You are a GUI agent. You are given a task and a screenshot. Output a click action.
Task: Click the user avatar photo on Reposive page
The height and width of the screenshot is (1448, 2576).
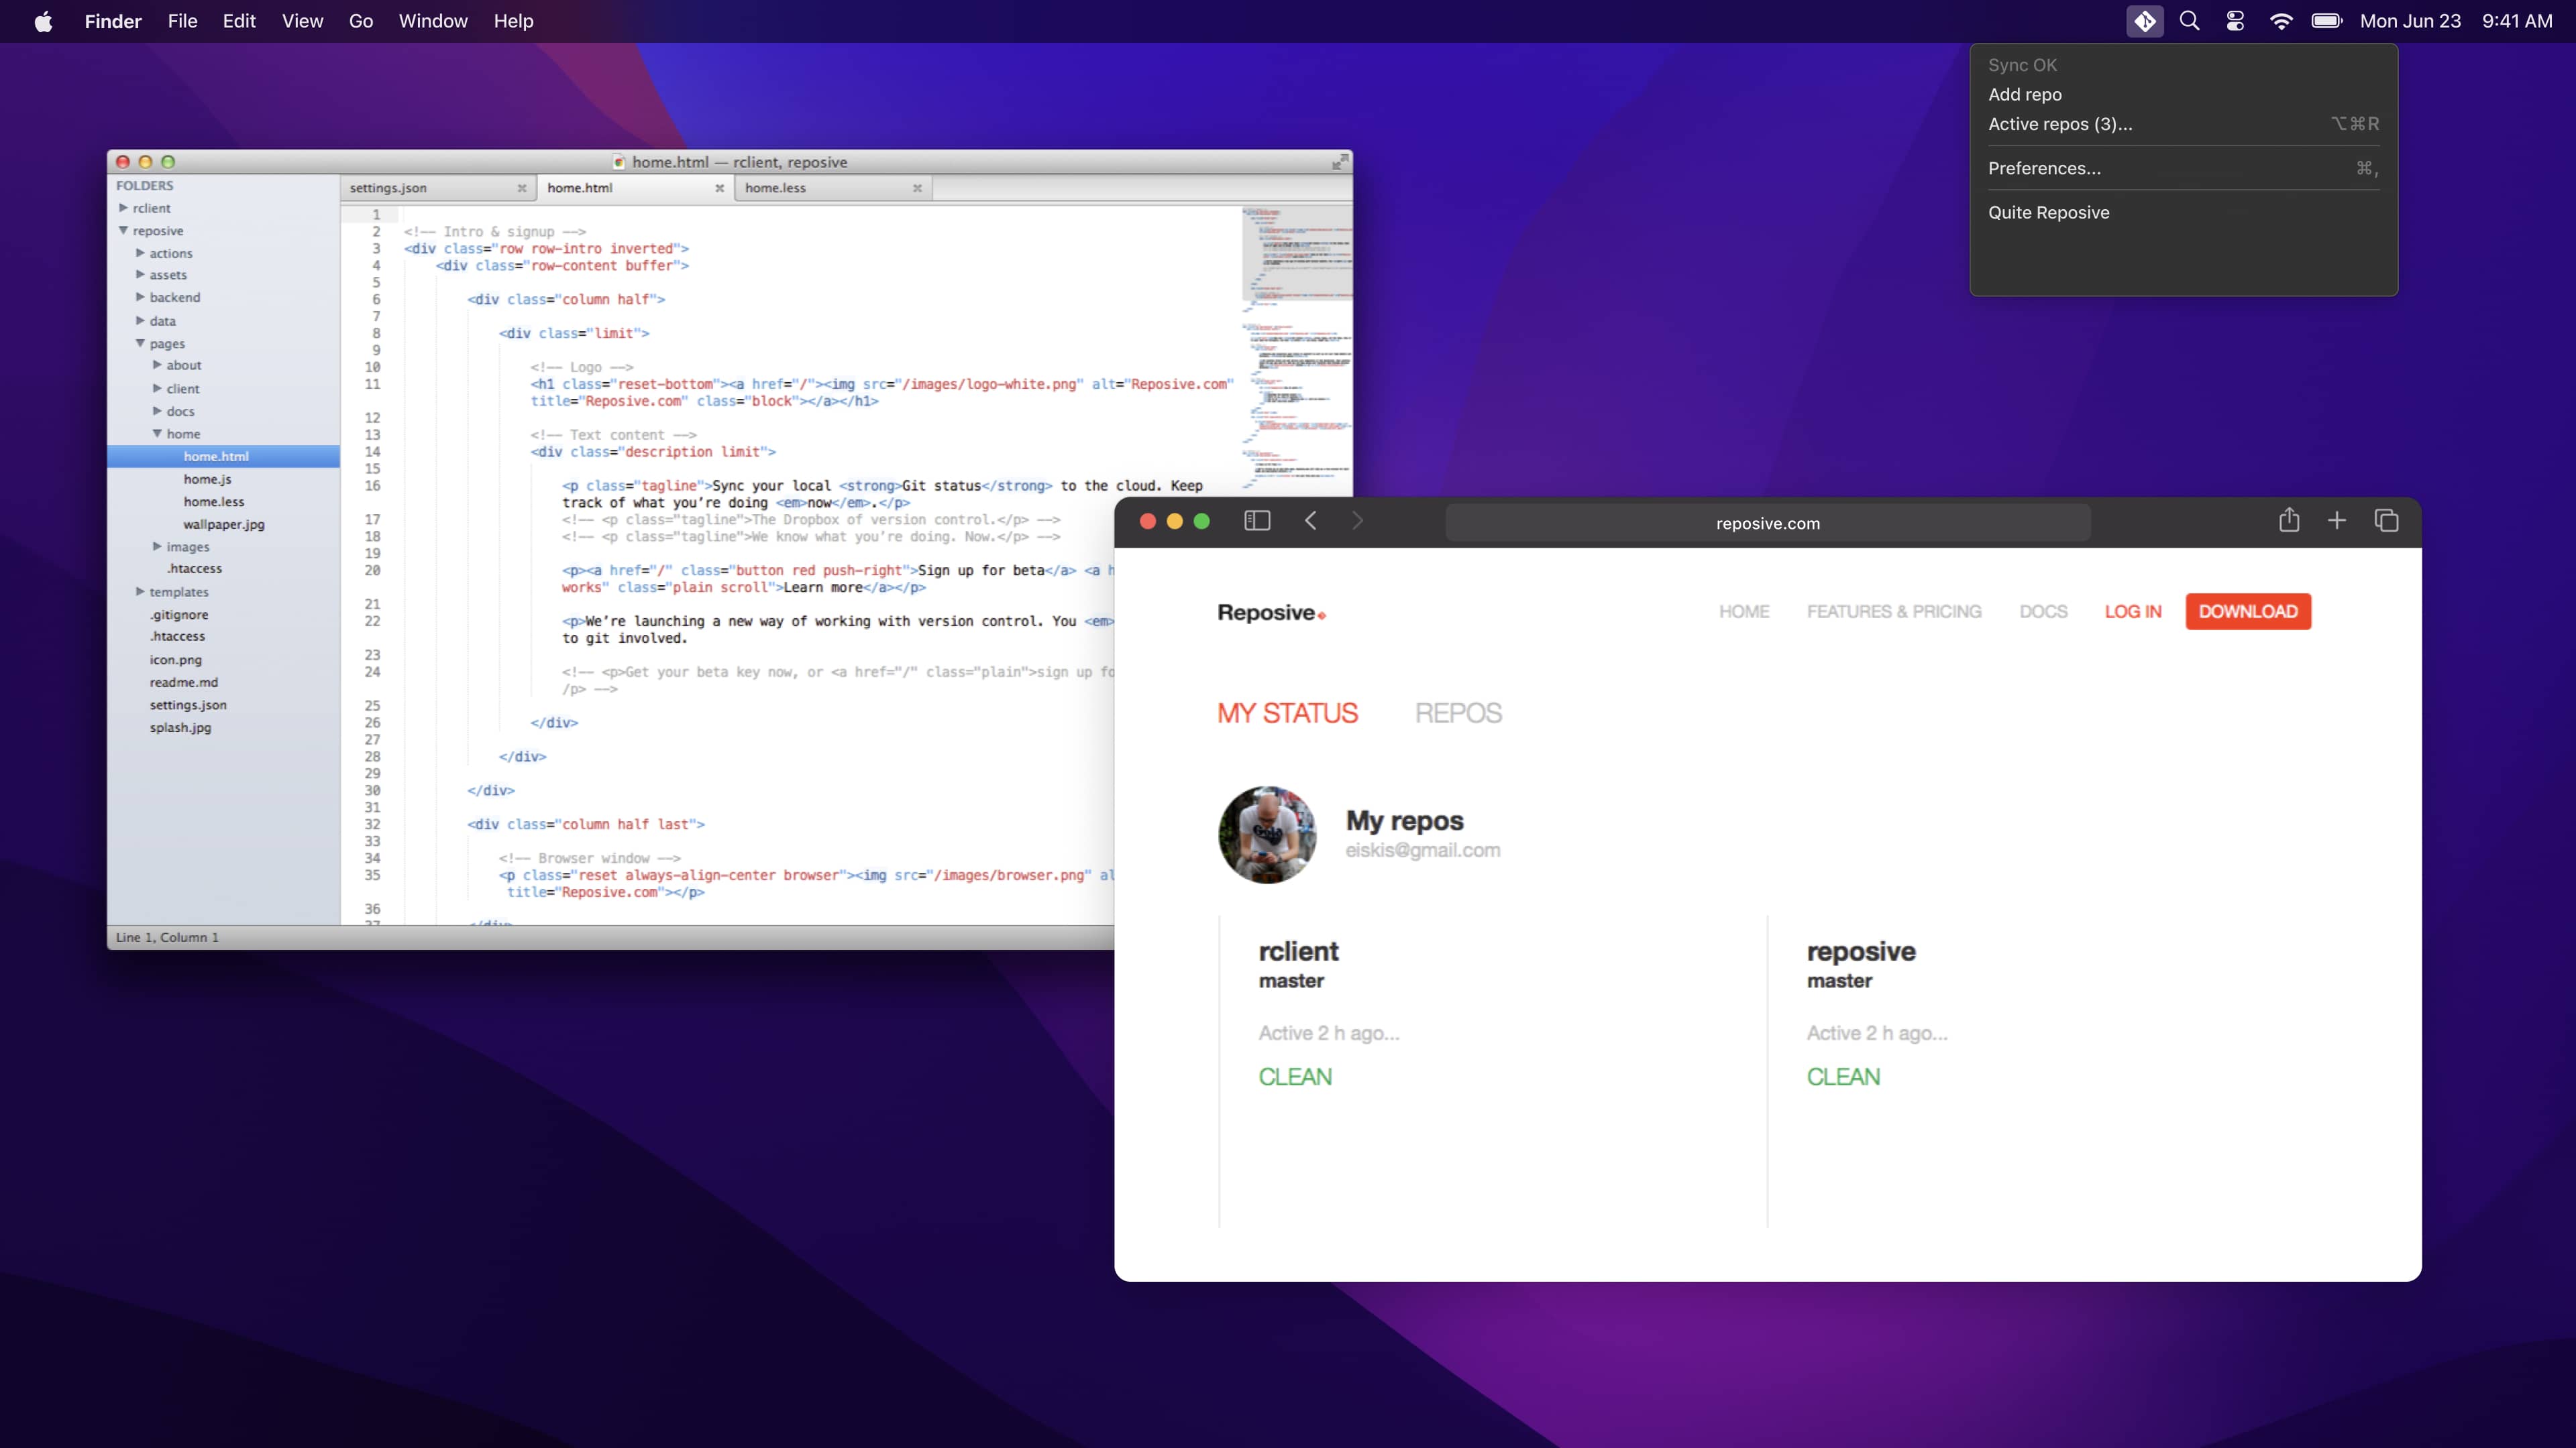pyautogui.click(x=1267, y=835)
